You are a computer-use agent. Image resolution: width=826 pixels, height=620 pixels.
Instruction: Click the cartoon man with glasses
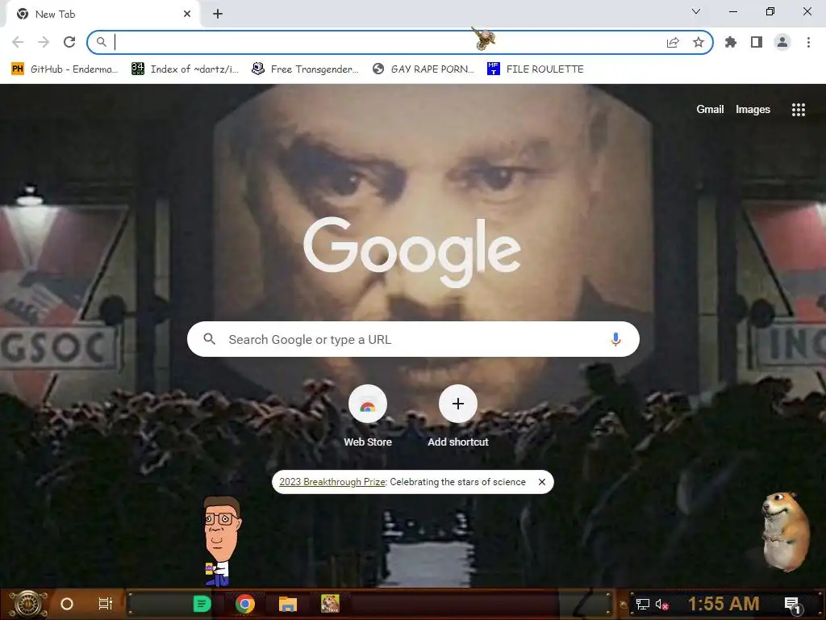(x=221, y=542)
